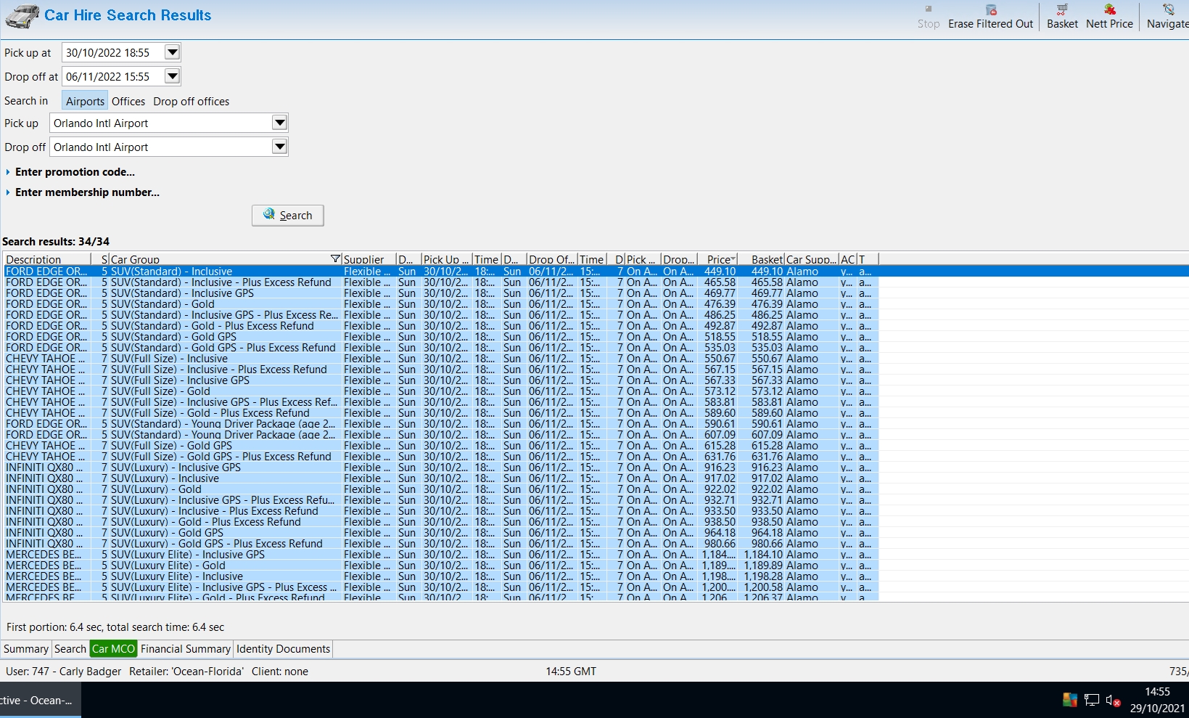Viewport: 1189px width, 718px height.
Task: Click the Description column header
Action: pos(47,259)
